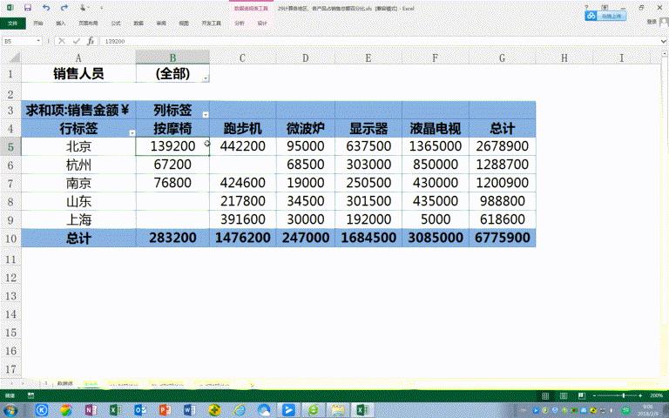Click the Save icon in Quick Access Toolbar

[x=28, y=8]
